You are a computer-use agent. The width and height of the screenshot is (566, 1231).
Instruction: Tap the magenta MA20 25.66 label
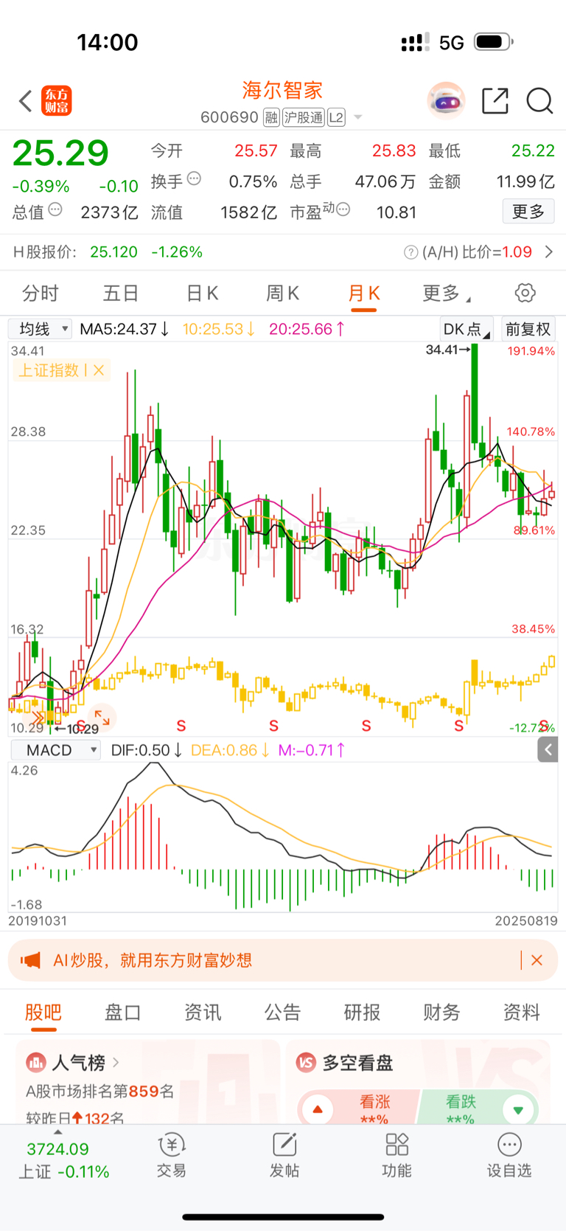tap(307, 329)
